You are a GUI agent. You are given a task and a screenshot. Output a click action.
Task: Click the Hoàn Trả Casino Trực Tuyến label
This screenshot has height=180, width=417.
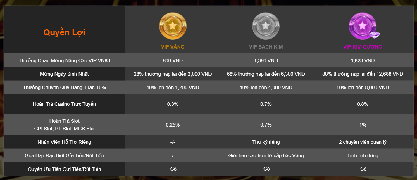pyautogui.click(x=64, y=104)
